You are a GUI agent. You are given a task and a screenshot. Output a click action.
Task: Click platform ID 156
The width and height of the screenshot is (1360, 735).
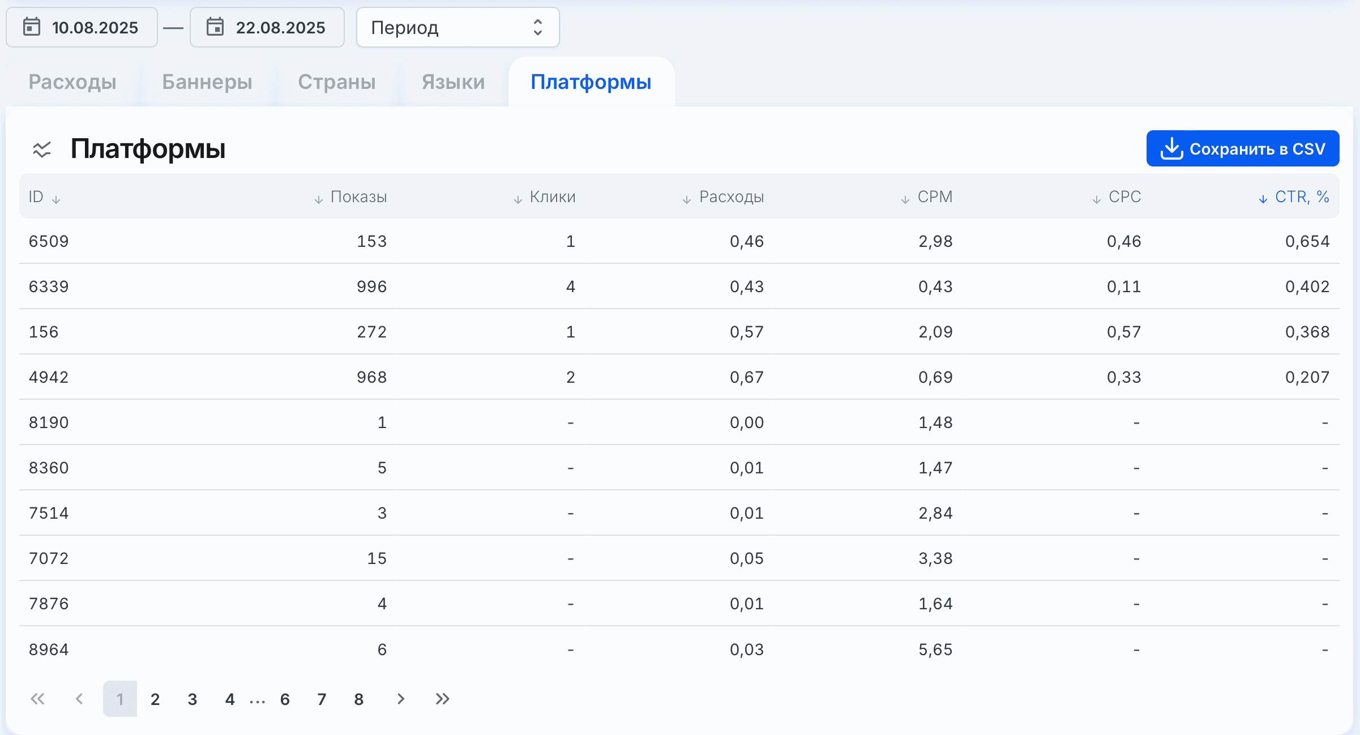44,332
